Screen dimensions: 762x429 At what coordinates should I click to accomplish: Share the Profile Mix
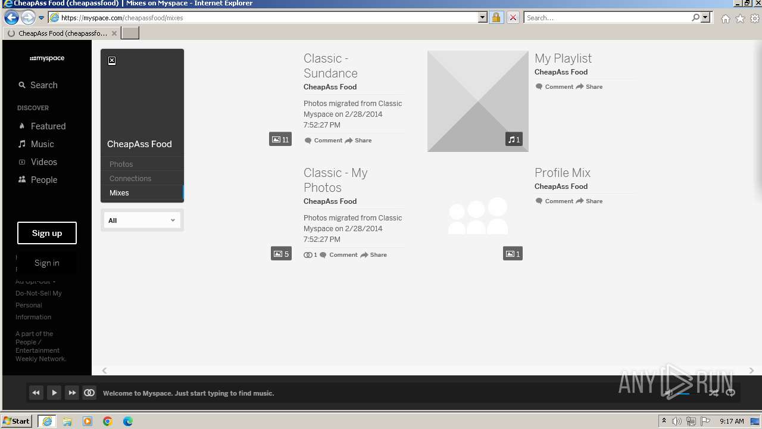coord(589,201)
